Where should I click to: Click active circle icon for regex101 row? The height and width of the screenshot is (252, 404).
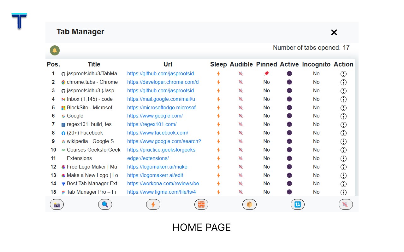click(289, 124)
